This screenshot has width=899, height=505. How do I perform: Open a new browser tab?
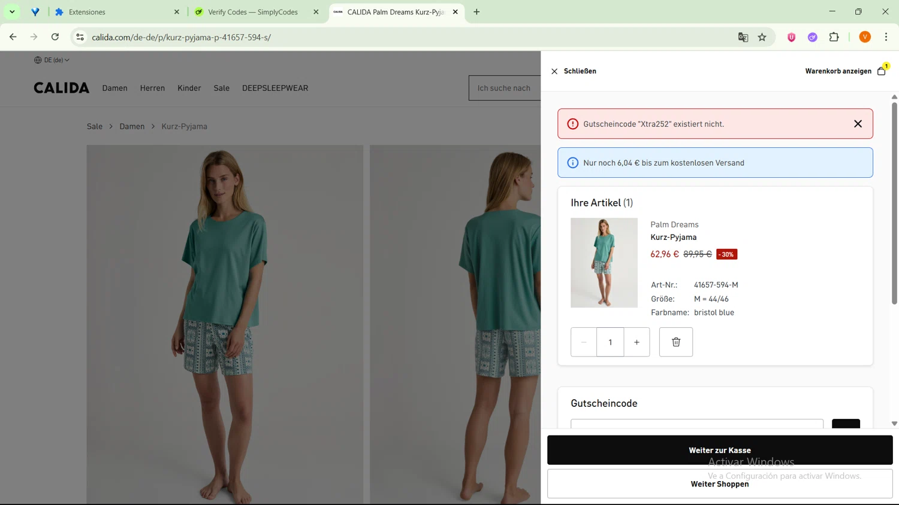click(476, 12)
